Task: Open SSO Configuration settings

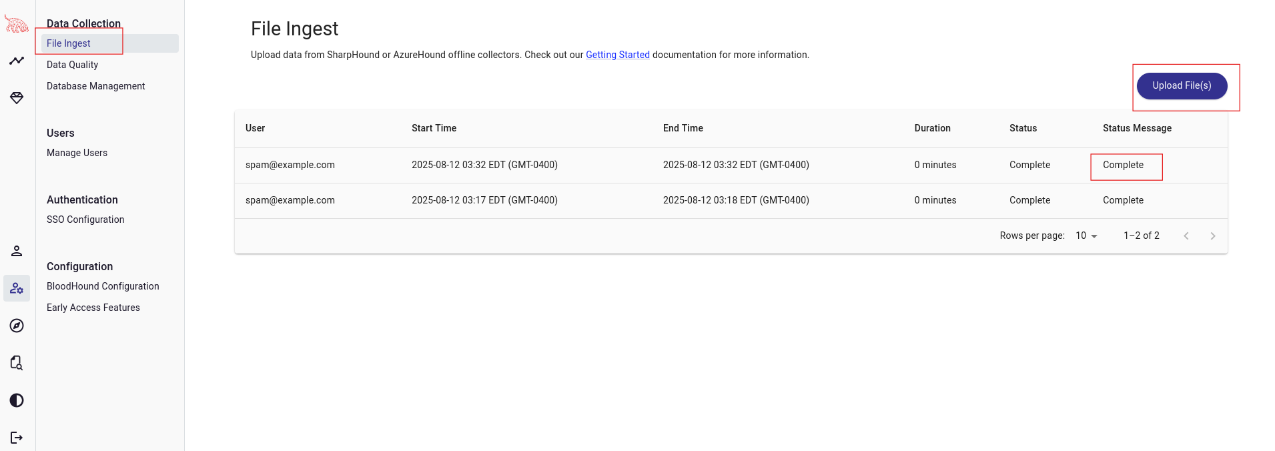Action: point(85,219)
